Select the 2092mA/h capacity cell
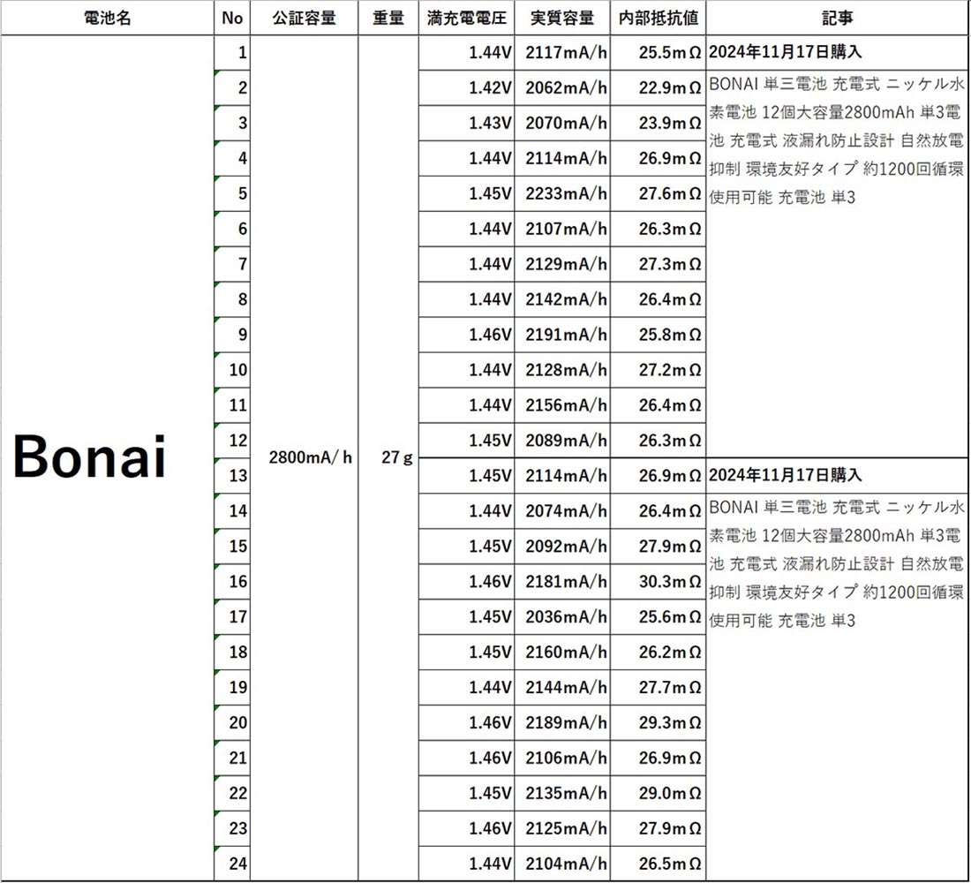The height and width of the screenshot is (883, 971). 562,547
